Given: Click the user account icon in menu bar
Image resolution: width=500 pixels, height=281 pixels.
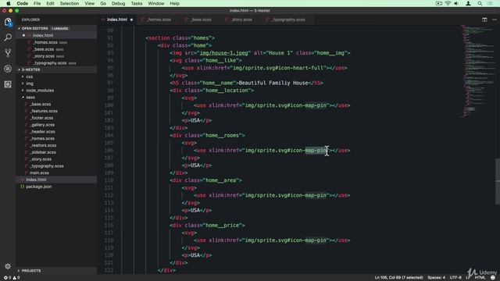Looking at the screenshot, I should (468, 3).
